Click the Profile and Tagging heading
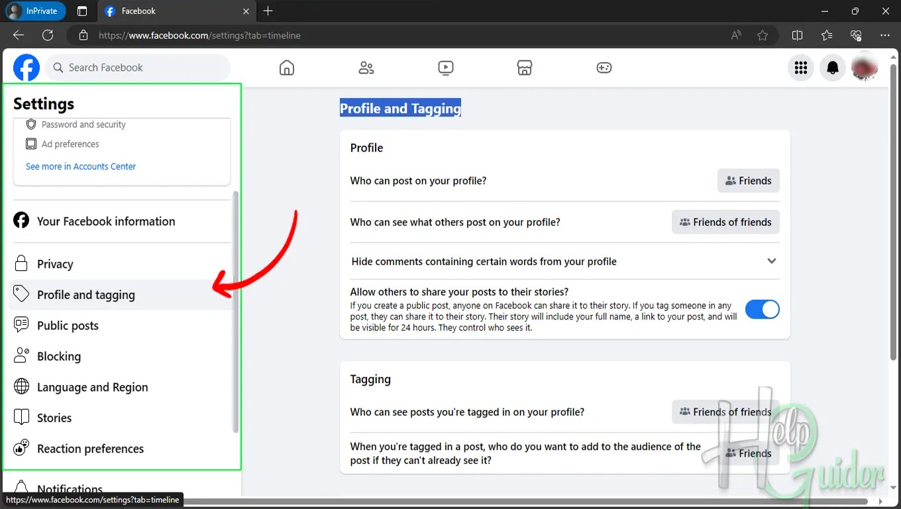The width and height of the screenshot is (901, 509). (x=400, y=109)
